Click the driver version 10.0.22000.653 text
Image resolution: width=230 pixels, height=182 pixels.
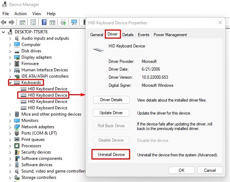pyautogui.click(x=155, y=77)
